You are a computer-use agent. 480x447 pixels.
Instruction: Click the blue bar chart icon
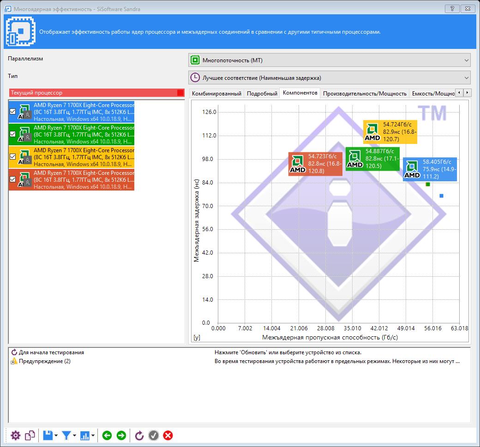point(85,435)
